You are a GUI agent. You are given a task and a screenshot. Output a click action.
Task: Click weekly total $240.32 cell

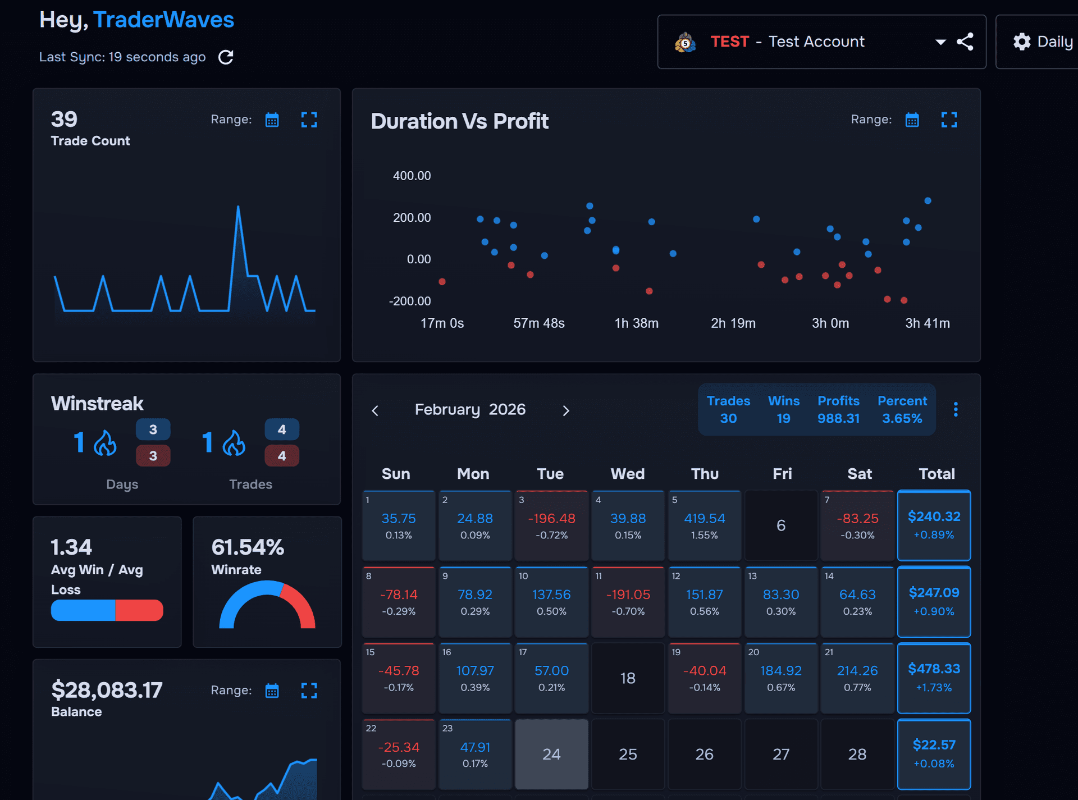pos(934,525)
